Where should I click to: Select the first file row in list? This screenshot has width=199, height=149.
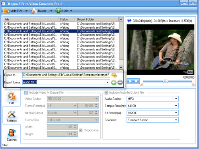coord(61,24)
